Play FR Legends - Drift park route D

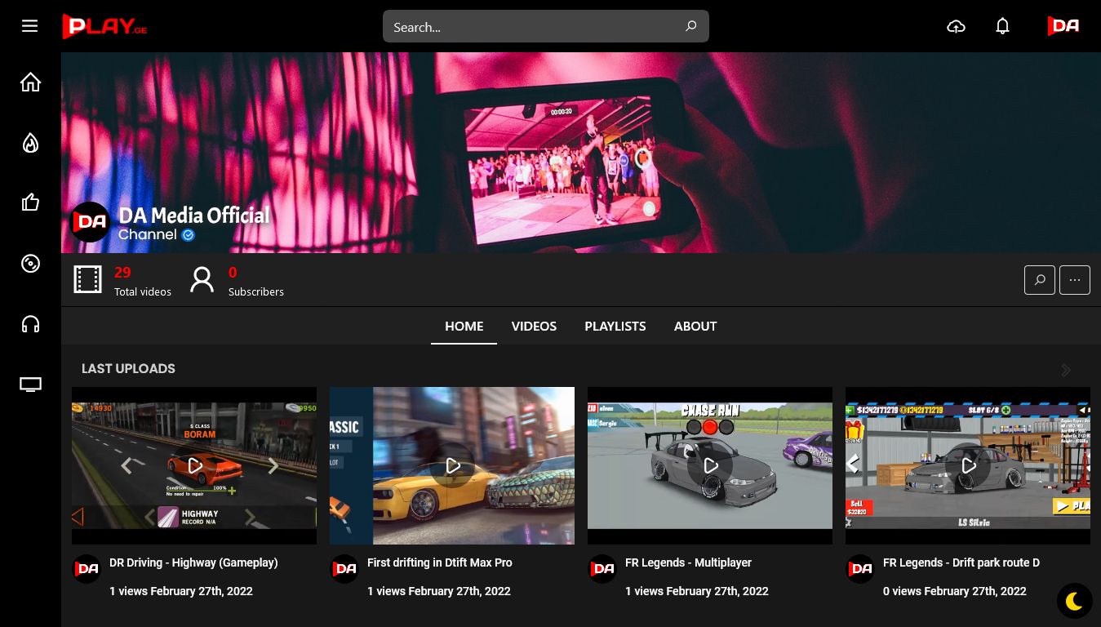click(x=969, y=465)
